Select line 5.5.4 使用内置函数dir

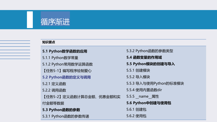(x=144, y=90)
